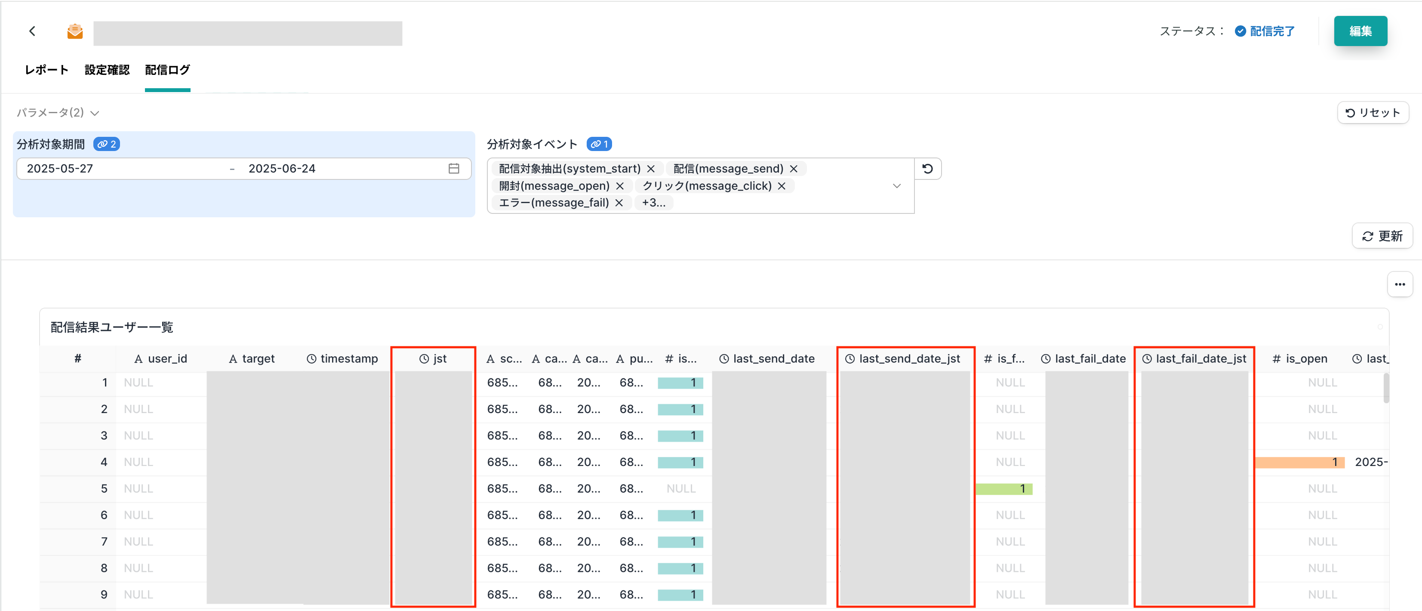The height and width of the screenshot is (611, 1422).
Task: Click the link badge next to 分析対象期間
Action: pyautogui.click(x=107, y=144)
